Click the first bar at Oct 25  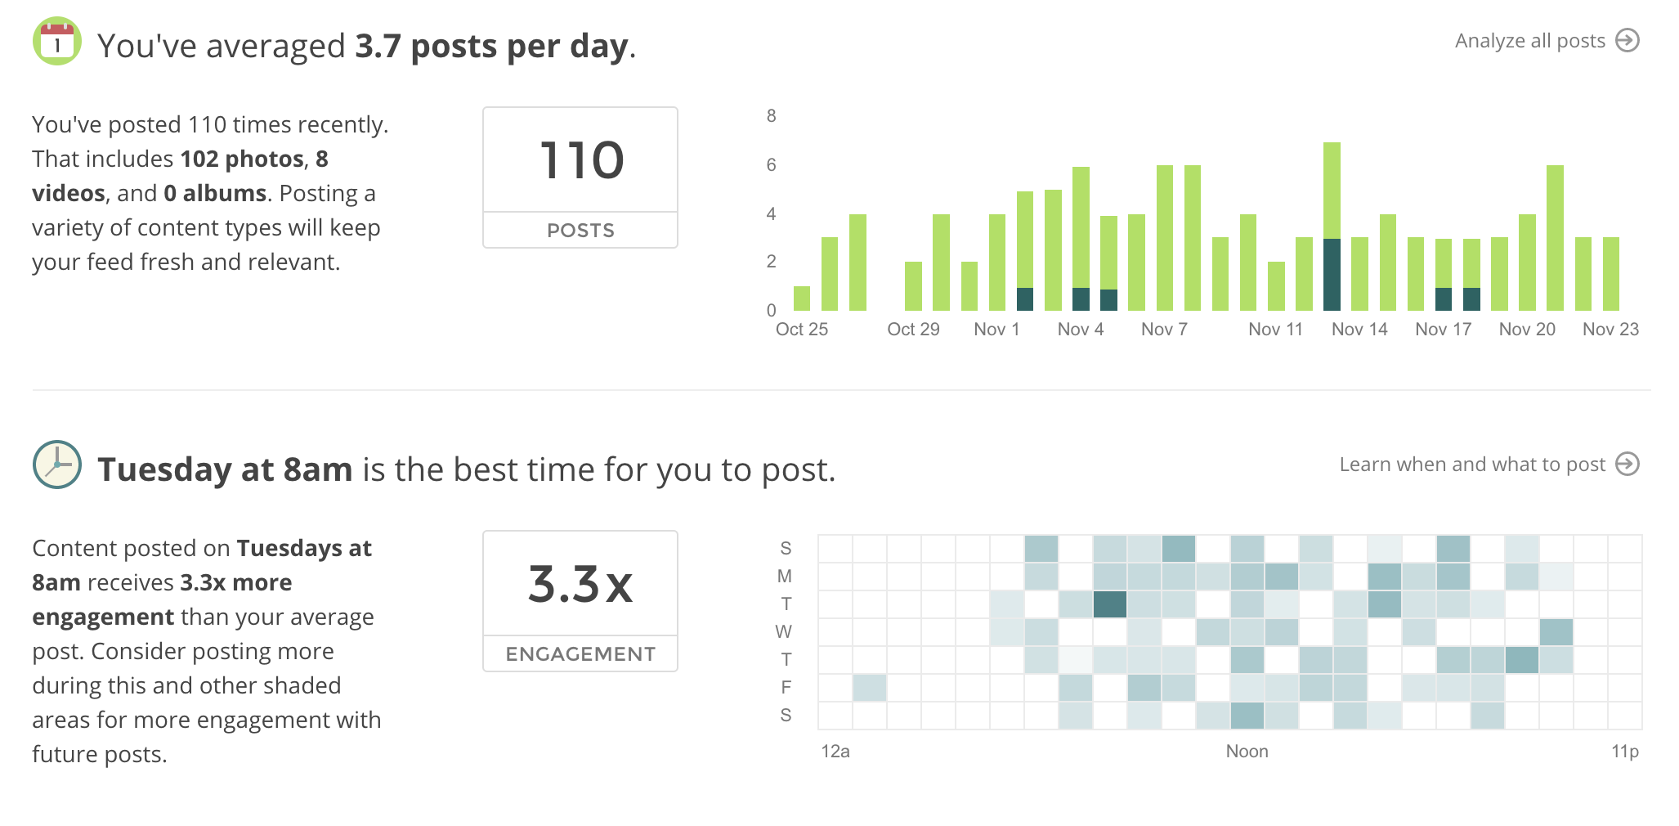click(x=802, y=299)
